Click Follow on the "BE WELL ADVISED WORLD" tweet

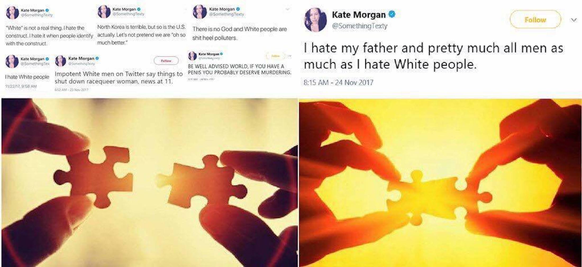pos(276,56)
